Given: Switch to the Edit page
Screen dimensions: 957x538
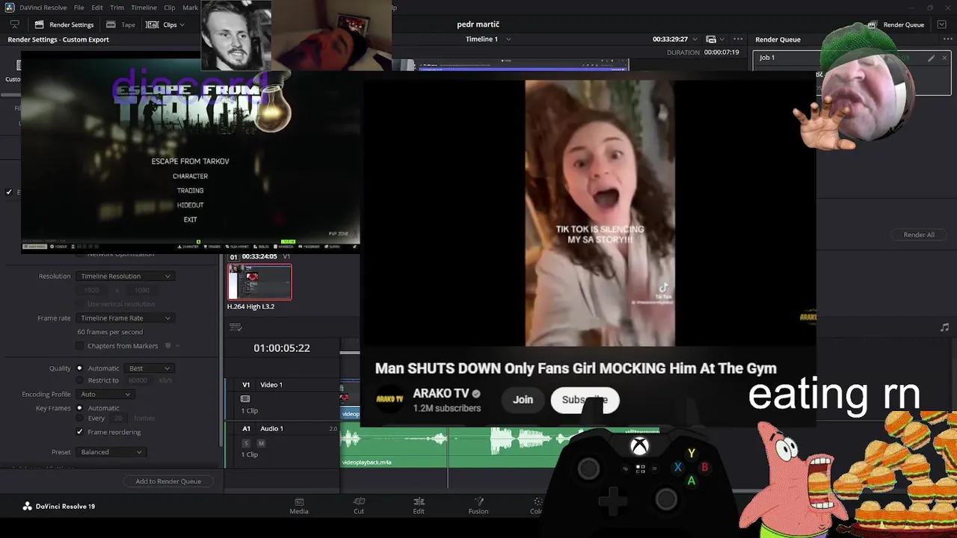Looking at the screenshot, I should click(x=419, y=506).
